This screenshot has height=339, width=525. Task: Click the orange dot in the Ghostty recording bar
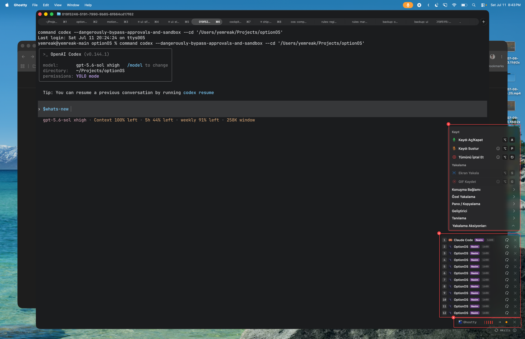506,322
